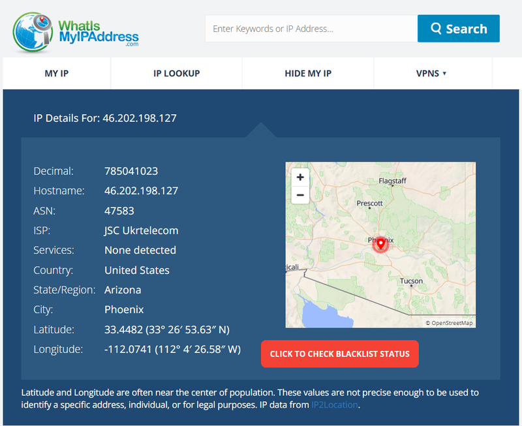The image size is (522, 426).
Task: Click the zoom out minus icon on the map
Action: 299,195
